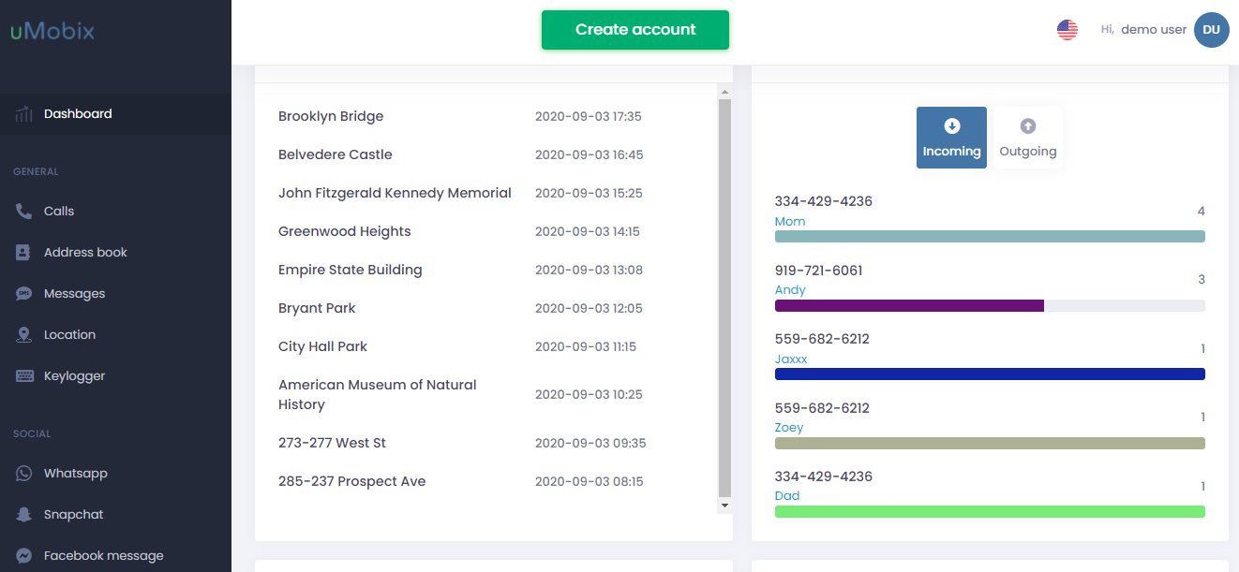The height and width of the screenshot is (572, 1239).
Task: Open Address book icon in sidebar
Action: coord(24,253)
